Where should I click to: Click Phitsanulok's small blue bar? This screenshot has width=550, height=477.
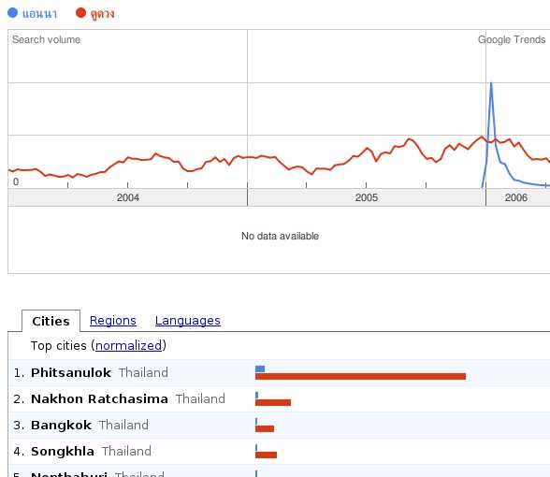(260, 369)
